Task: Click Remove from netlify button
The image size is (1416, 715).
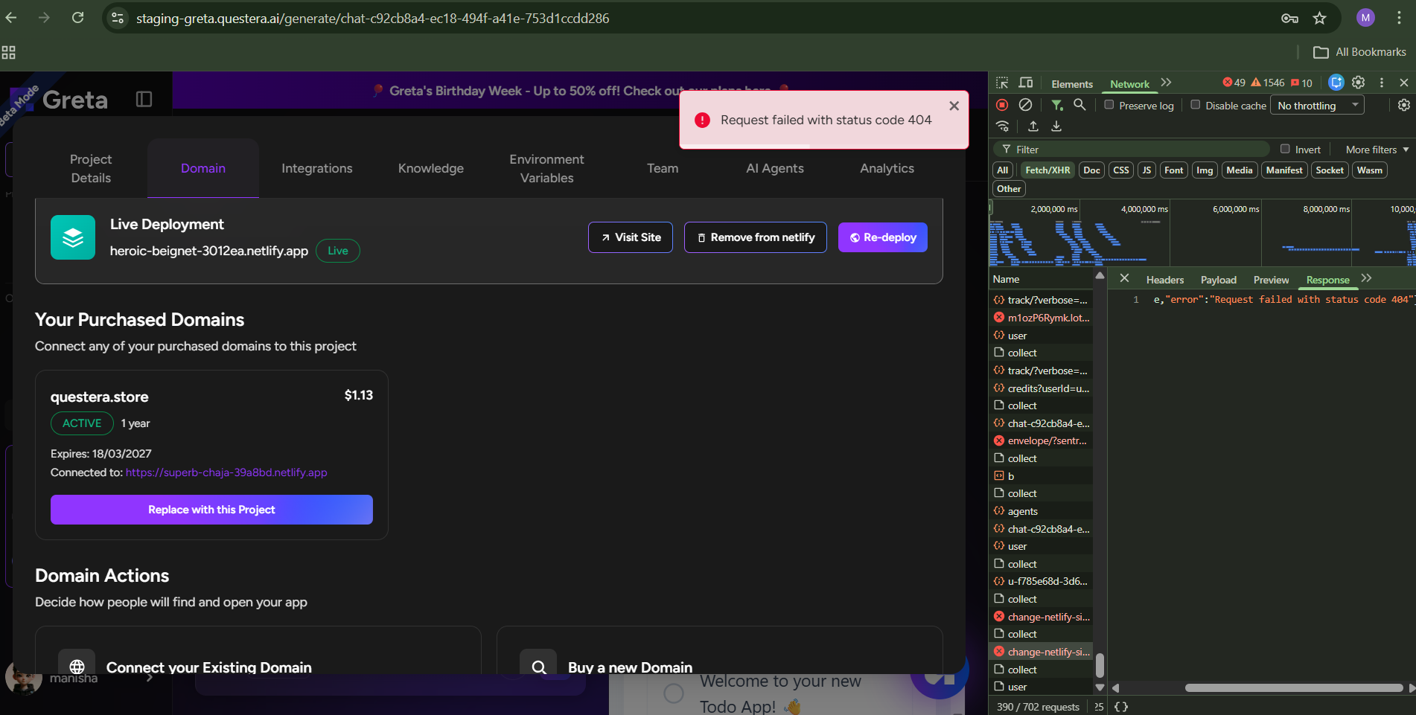Action: point(756,237)
